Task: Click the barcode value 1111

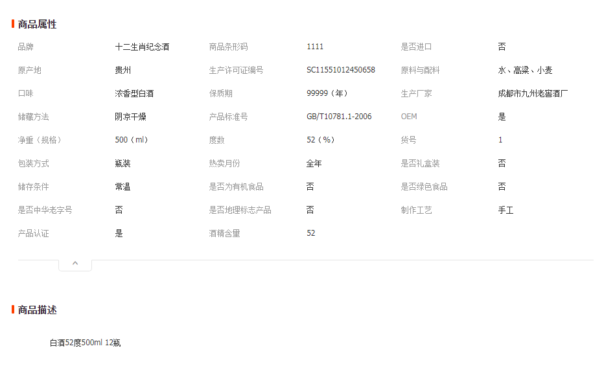Action: point(315,47)
